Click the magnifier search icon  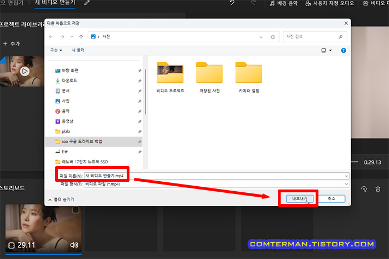pyautogui.click(x=340, y=37)
